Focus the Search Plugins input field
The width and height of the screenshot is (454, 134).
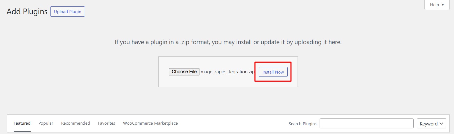point(366,124)
